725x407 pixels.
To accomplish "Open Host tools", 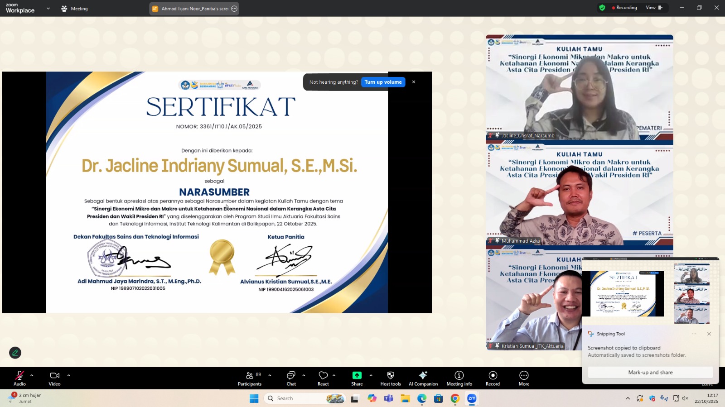I will pyautogui.click(x=391, y=378).
